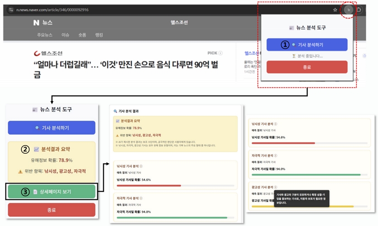Click the Naver N logo
This screenshot has height=226, width=378.
click(36, 23)
